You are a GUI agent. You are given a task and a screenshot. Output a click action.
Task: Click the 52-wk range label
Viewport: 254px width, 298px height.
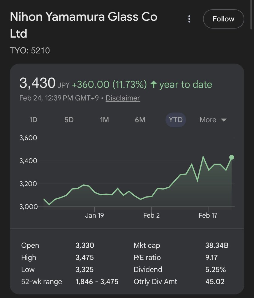42,282
